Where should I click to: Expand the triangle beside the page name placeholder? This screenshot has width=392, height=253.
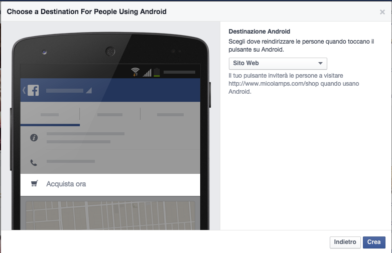[x=89, y=91]
